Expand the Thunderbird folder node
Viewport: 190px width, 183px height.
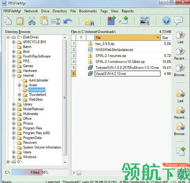[19, 95]
